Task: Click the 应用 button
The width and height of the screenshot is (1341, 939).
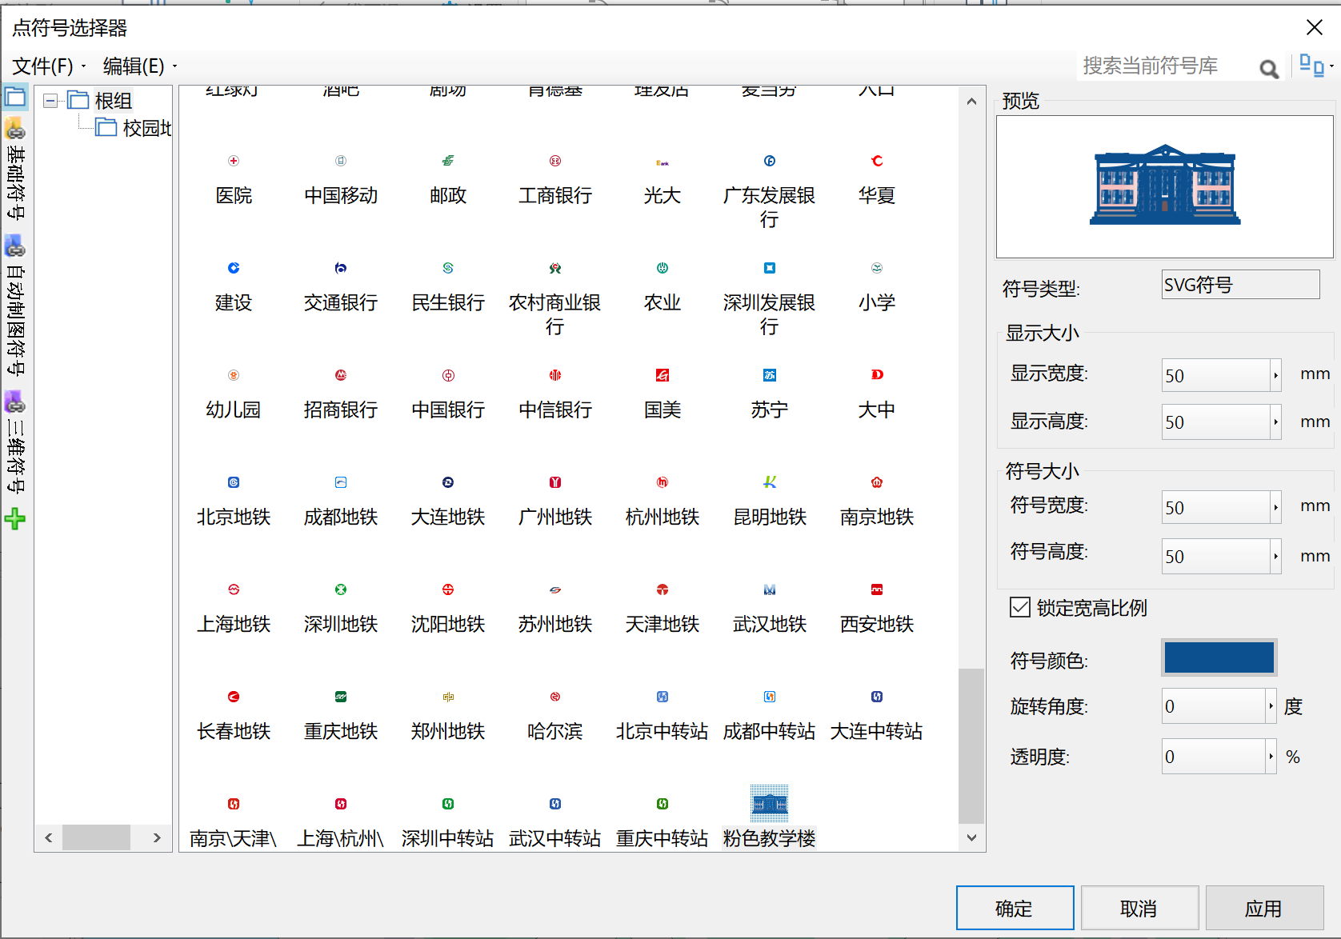Action: coord(1264,908)
